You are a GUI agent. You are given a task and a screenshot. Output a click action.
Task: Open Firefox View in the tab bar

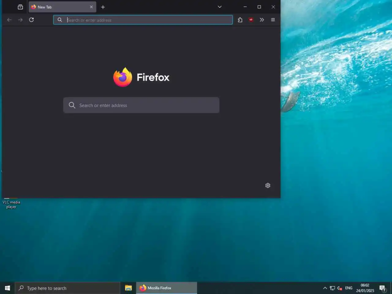(20, 7)
